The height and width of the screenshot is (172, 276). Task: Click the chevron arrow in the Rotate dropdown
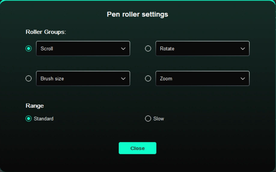pyautogui.click(x=243, y=49)
